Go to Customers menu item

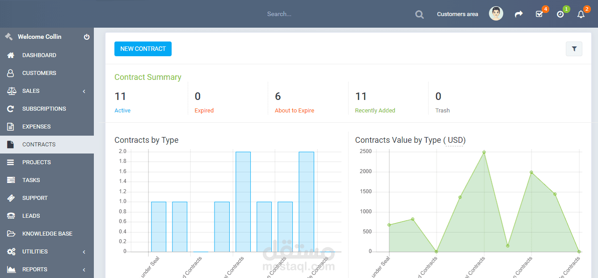[47, 73]
